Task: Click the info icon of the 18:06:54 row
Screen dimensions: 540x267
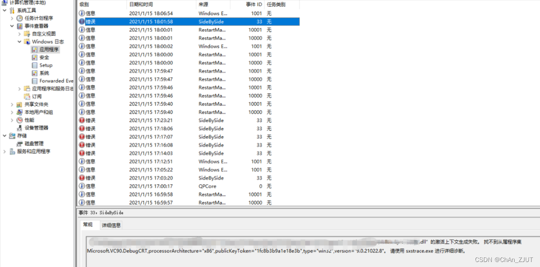Action: click(x=82, y=14)
